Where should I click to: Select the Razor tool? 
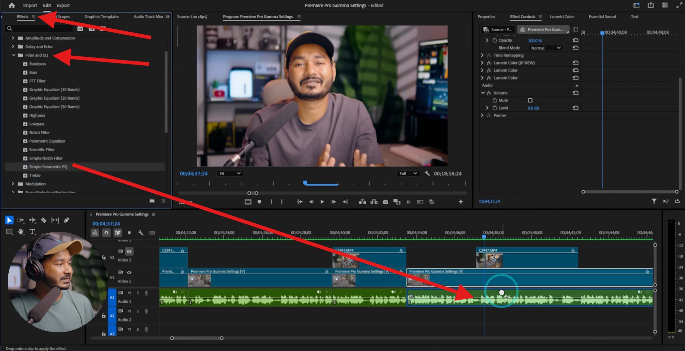coord(43,220)
